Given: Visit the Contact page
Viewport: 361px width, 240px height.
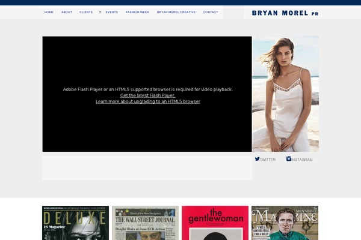Looking at the screenshot, I should pos(211,12).
